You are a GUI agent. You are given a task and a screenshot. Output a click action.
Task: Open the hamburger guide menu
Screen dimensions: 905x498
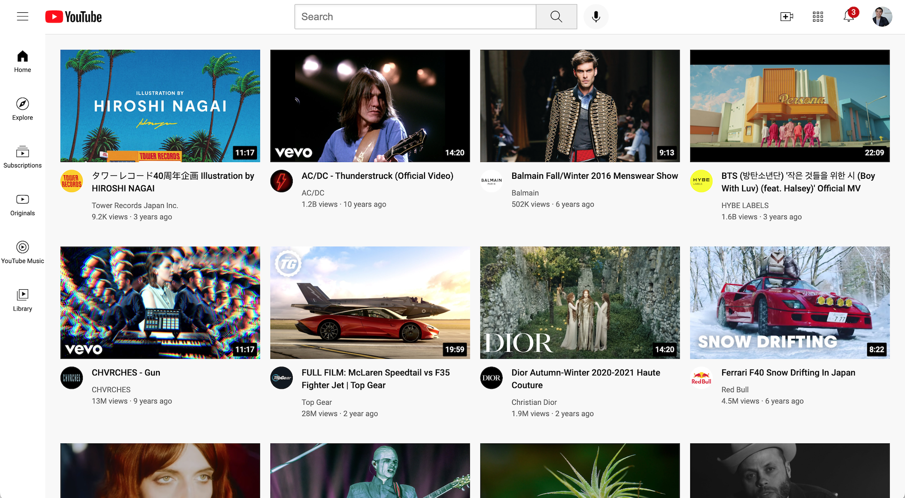pyautogui.click(x=23, y=17)
